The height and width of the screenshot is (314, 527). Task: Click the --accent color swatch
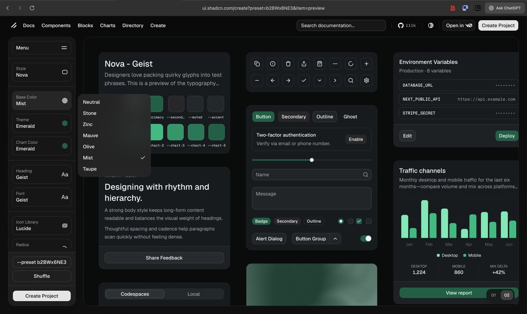coord(216,104)
